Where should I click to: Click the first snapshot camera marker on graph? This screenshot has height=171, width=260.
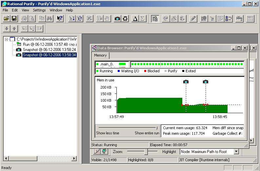coord(186,82)
